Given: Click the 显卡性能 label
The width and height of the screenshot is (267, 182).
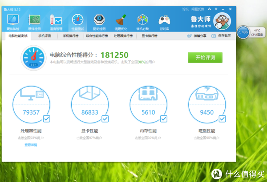Looking at the screenshot, I should tap(90, 131).
